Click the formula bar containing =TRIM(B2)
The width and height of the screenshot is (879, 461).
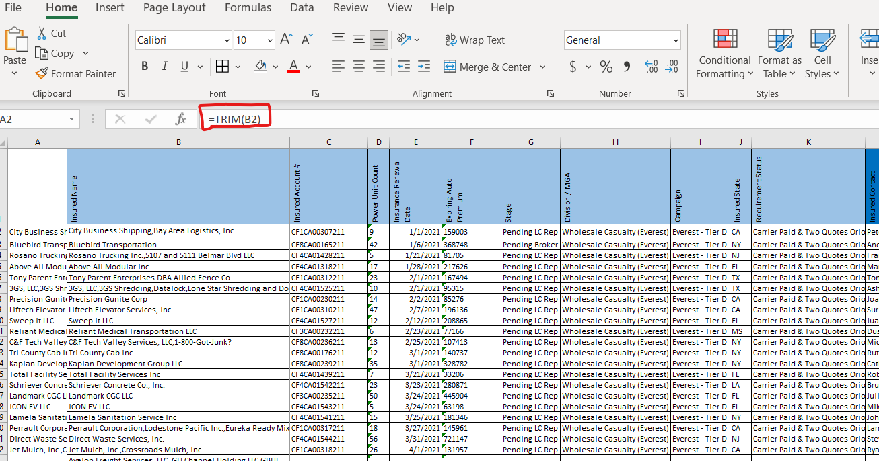(x=538, y=119)
